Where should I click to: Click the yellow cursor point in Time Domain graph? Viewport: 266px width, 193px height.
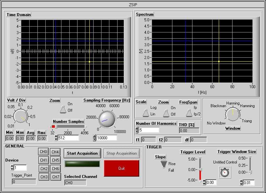click(x=89, y=62)
